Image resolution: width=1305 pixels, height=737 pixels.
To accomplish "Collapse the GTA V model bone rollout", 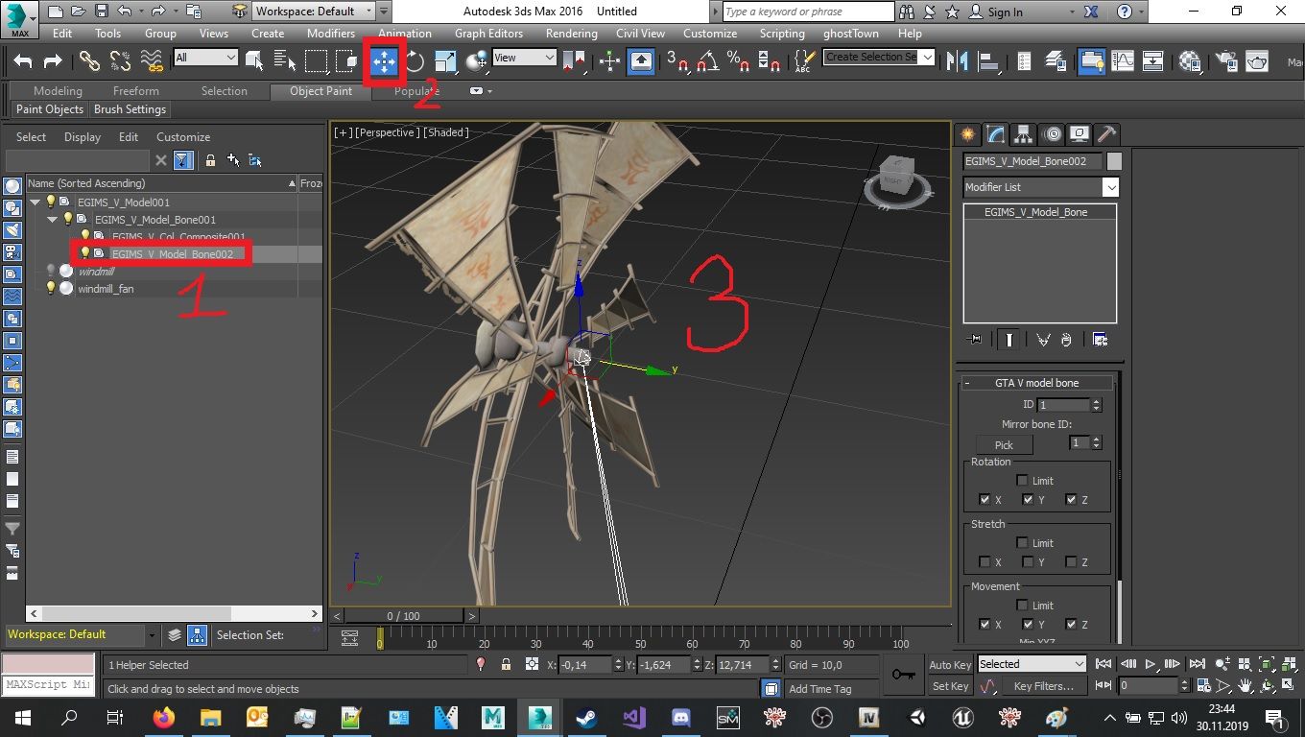I will [1036, 383].
